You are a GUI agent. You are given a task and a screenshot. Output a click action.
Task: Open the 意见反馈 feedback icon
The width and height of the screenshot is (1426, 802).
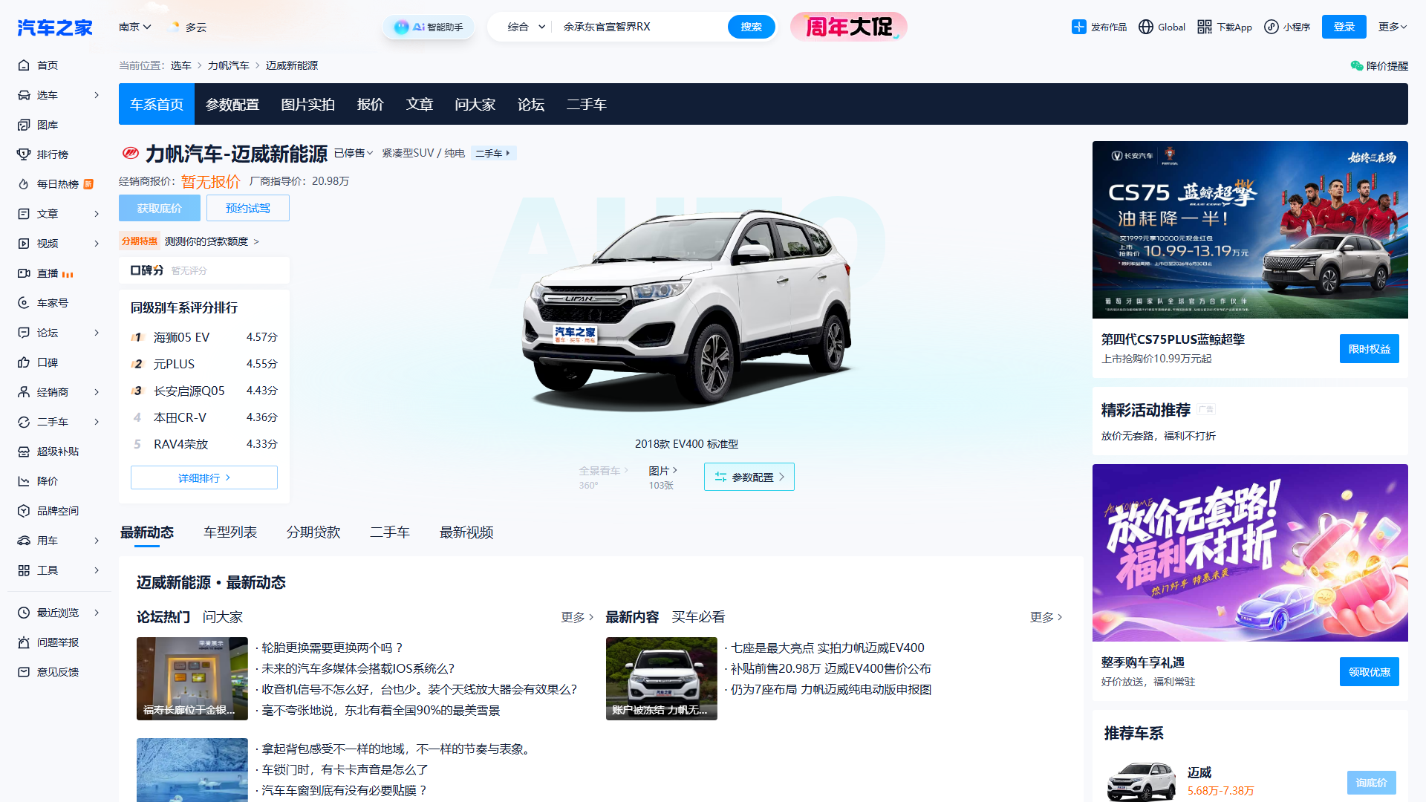tap(24, 672)
